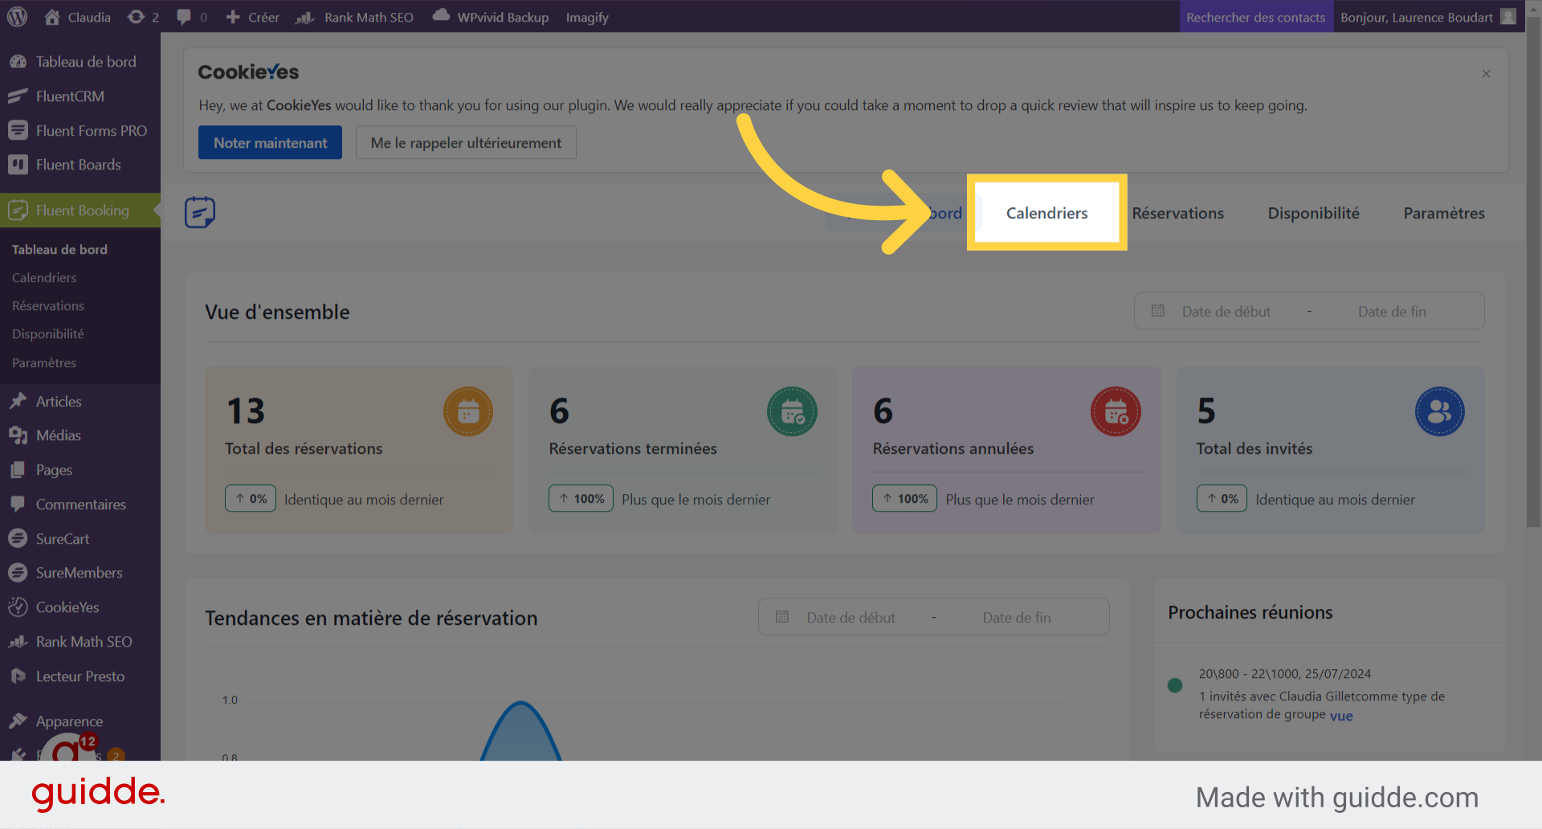
Task: Open Articles in the sidebar
Action: [x=80, y=402]
